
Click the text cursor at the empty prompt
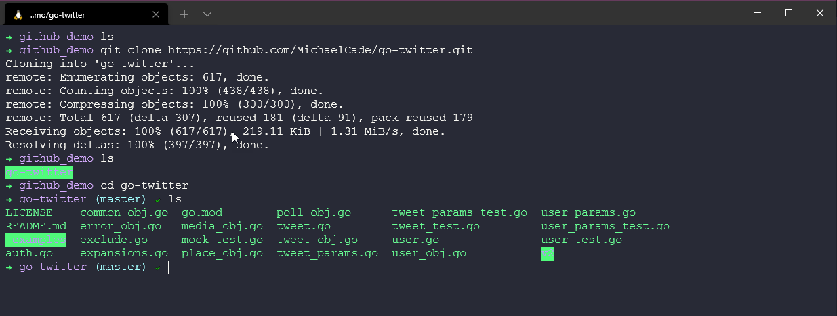(168, 267)
